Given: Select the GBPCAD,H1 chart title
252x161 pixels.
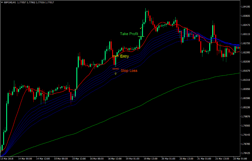Looking at the screenshot, I should click(x=9, y=2).
